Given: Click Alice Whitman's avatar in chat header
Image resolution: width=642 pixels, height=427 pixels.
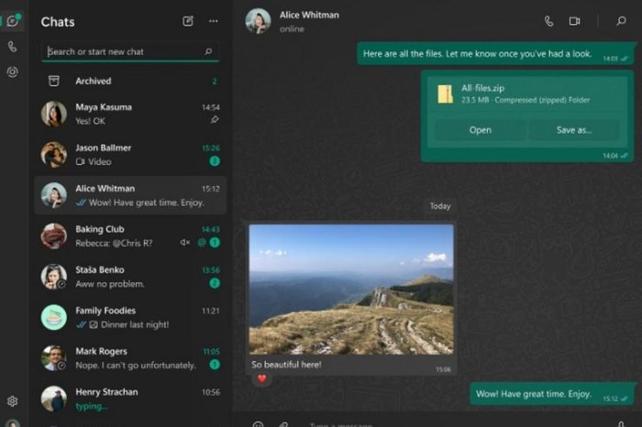Looking at the screenshot, I should click(258, 21).
